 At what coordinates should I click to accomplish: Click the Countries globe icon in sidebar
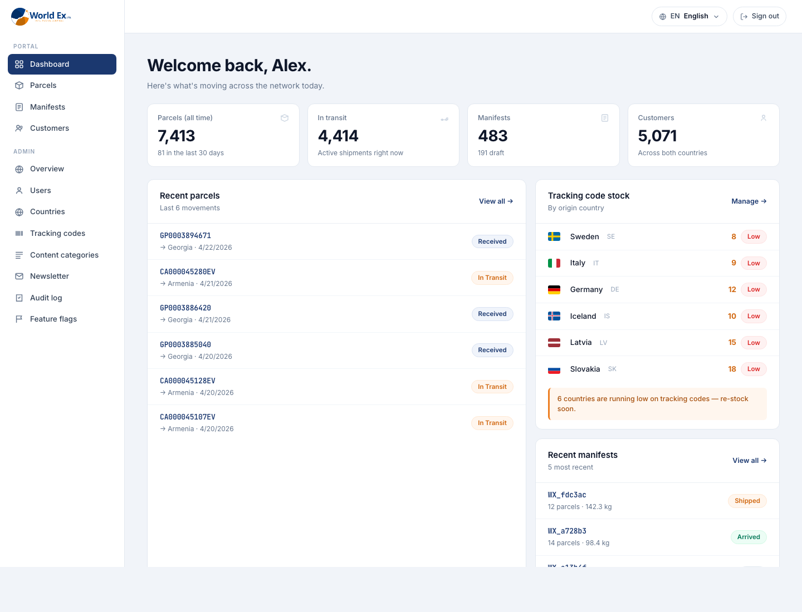(x=19, y=212)
